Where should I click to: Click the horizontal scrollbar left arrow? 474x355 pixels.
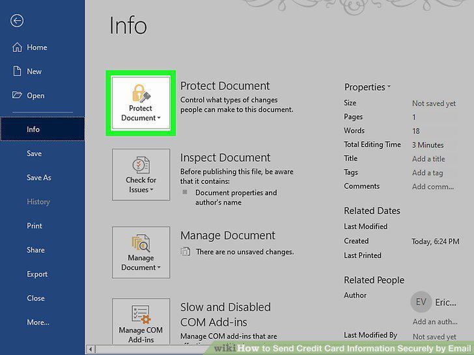coord(91,349)
